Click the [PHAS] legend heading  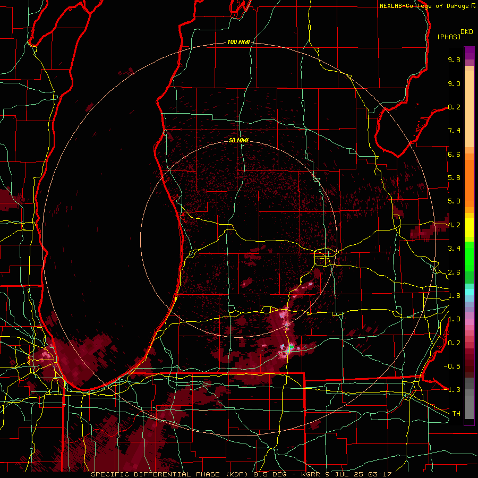[449, 37]
